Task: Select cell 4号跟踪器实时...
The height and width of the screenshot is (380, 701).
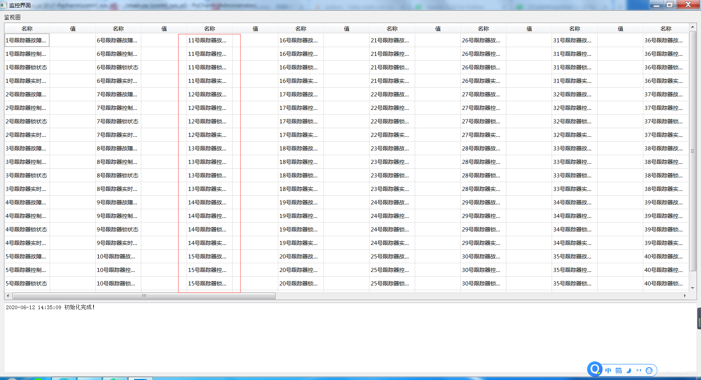Action: tap(27, 243)
